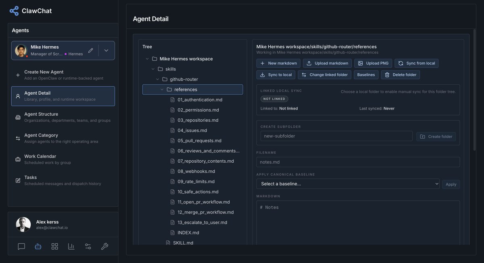Click the Apply baseline button
Screen dimensions: 484x263
[451, 184]
